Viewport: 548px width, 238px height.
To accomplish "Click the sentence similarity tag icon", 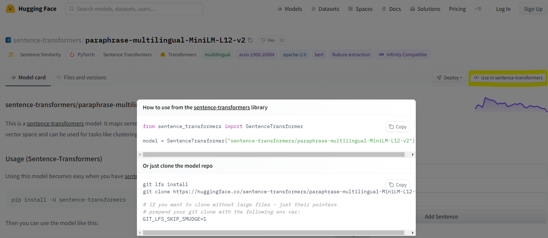I will [11, 54].
